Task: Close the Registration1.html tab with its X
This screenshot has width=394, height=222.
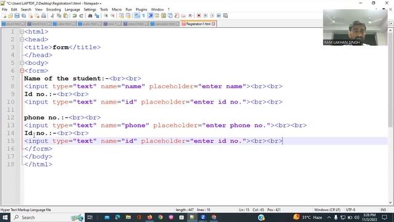Action: 214,24
